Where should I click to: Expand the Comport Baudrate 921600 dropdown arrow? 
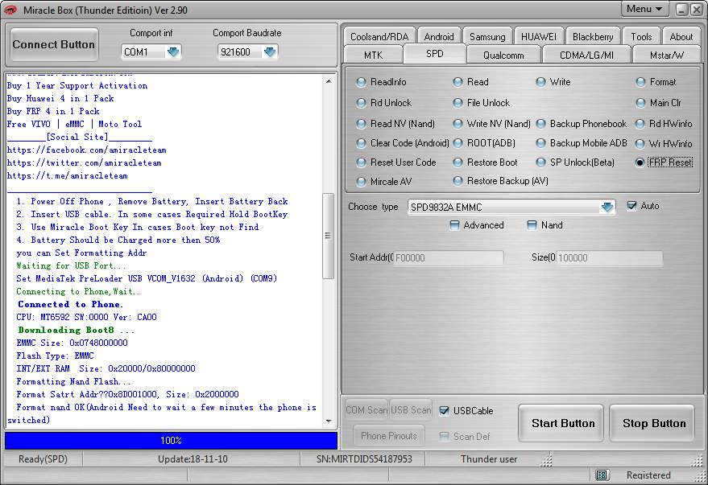click(270, 52)
